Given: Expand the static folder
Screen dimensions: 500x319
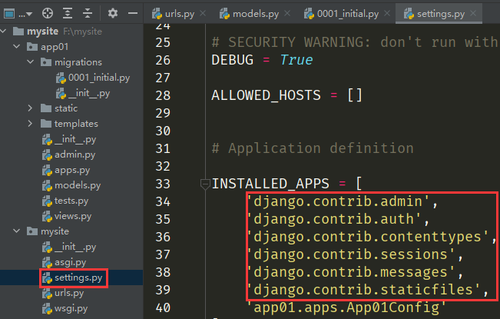Looking at the screenshot, I should tap(30, 108).
